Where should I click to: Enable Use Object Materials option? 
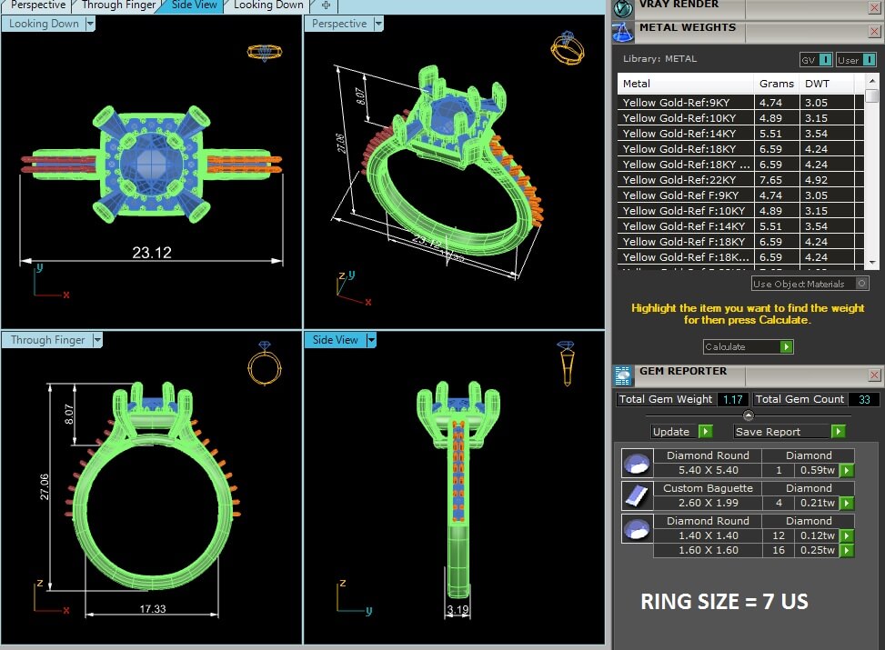(861, 284)
